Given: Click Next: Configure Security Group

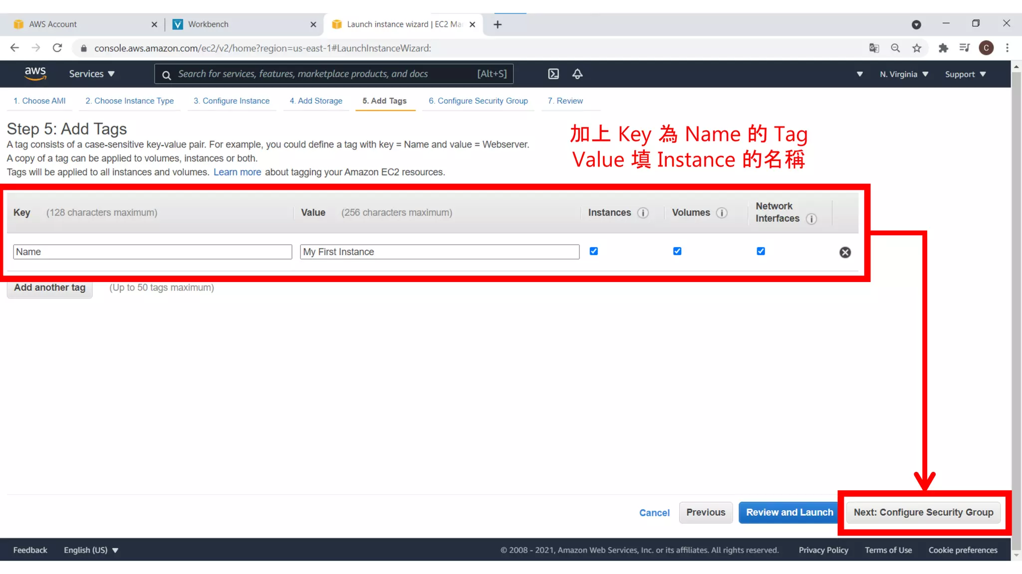Looking at the screenshot, I should [923, 513].
